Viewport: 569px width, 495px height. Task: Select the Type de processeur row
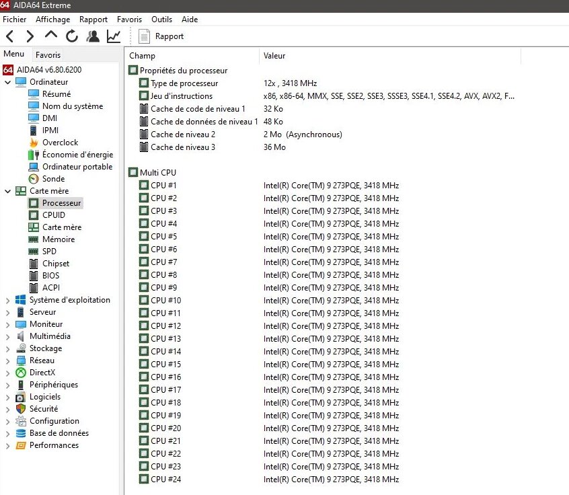tap(184, 83)
